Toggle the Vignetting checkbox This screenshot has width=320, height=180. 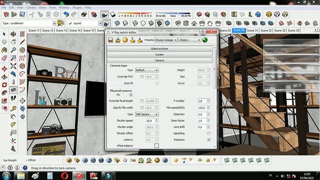(x=209, y=133)
